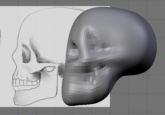The width and height of the screenshot is (165, 115).
Task: Click inside the circular sculpt brush cursor
Action: click(105, 49)
